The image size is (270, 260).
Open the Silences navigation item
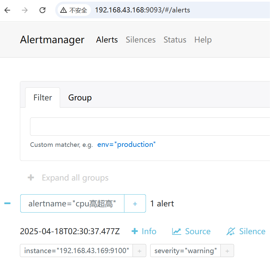pyautogui.click(x=140, y=40)
